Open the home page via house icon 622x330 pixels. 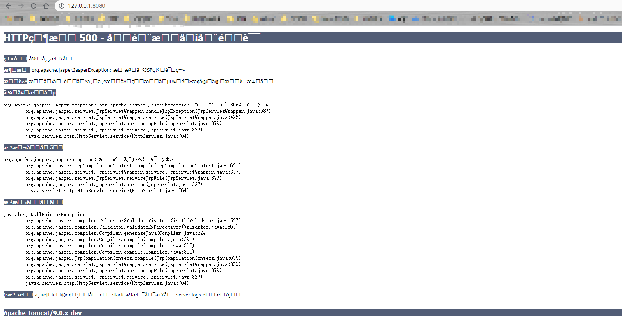pyautogui.click(x=46, y=6)
